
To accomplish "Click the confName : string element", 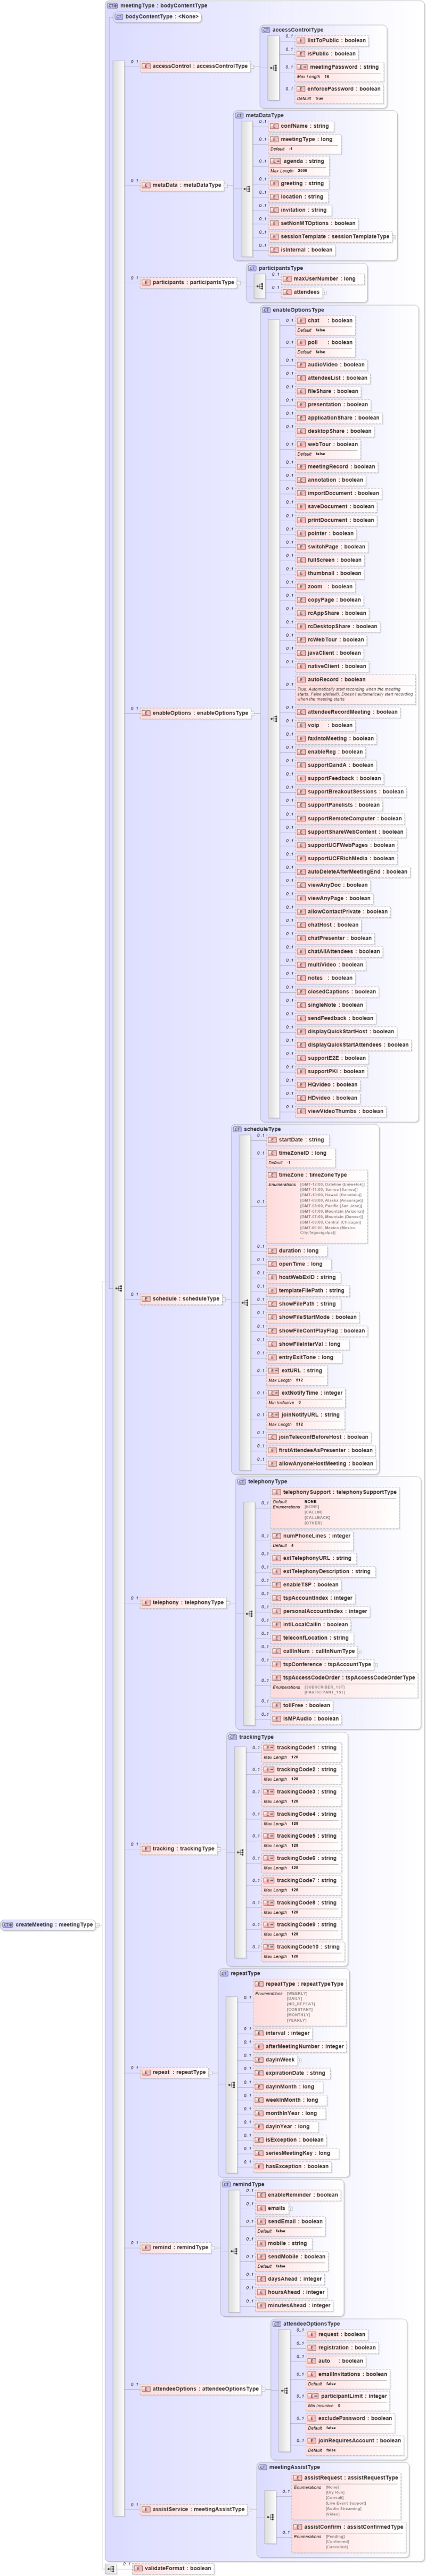I will tap(300, 126).
